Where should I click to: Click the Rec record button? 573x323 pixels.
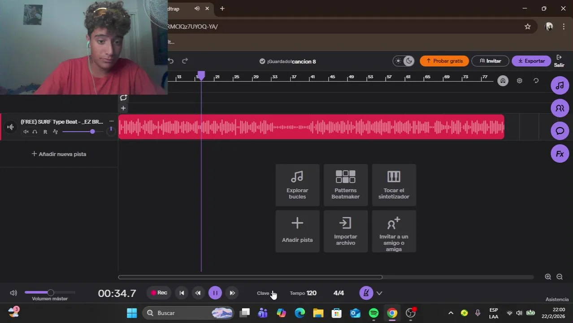[159, 293]
